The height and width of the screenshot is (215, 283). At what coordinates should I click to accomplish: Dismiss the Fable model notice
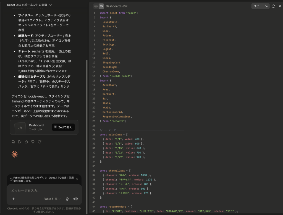coord(77,179)
